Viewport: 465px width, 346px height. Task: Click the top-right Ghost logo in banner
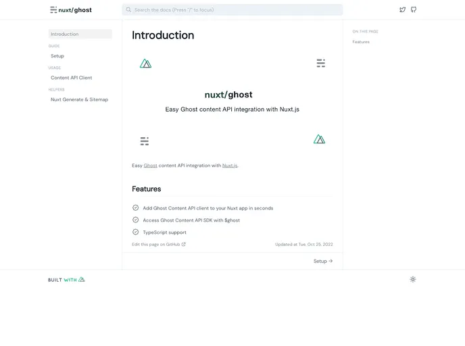point(320,64)
